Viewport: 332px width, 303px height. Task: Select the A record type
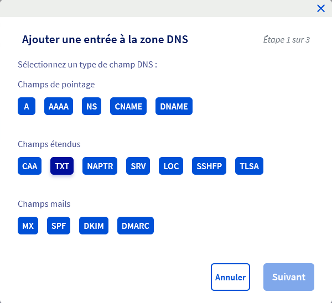pyautogui.click(x=27, y=106)
